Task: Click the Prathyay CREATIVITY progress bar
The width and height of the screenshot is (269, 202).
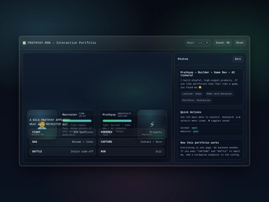Action: click(117, 121)
